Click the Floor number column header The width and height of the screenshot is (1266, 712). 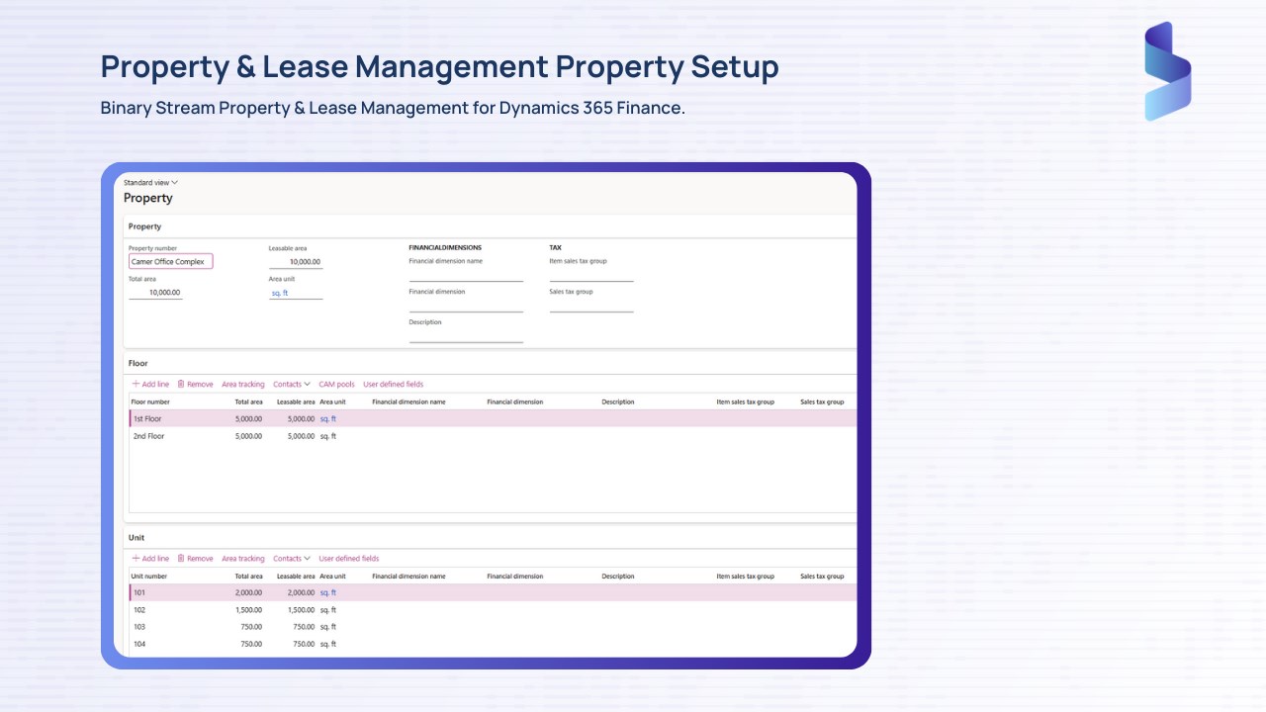click(150, 402)
